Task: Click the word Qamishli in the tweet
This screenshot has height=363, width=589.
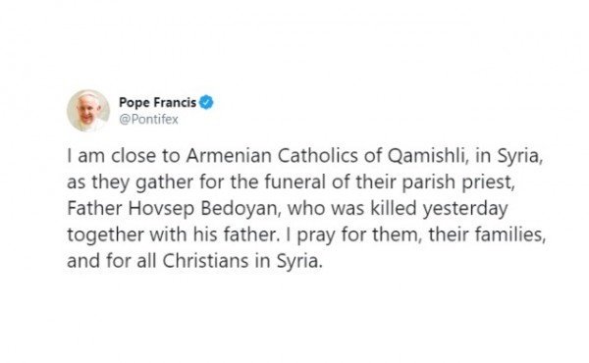Action: pos(427,156)
